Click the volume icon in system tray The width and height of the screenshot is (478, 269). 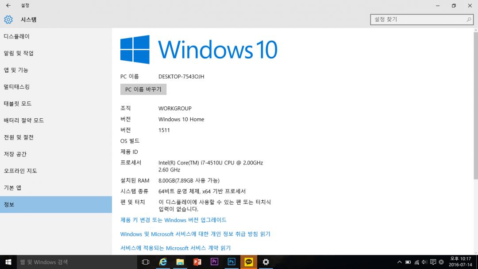click(424, 262)
